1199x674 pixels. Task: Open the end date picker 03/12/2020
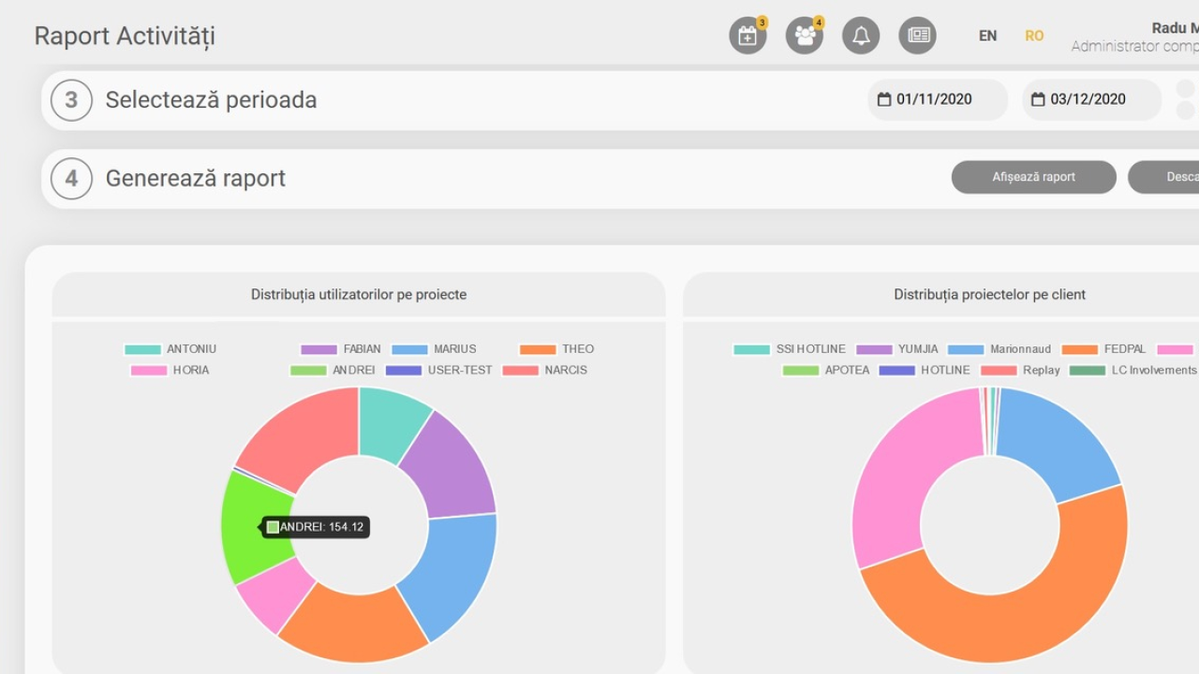pos(1090,99)
